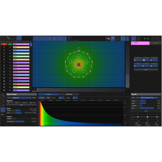Toggle the concentric circles icon above the viewport
The image size is (162, 162).
click(50, 39)
